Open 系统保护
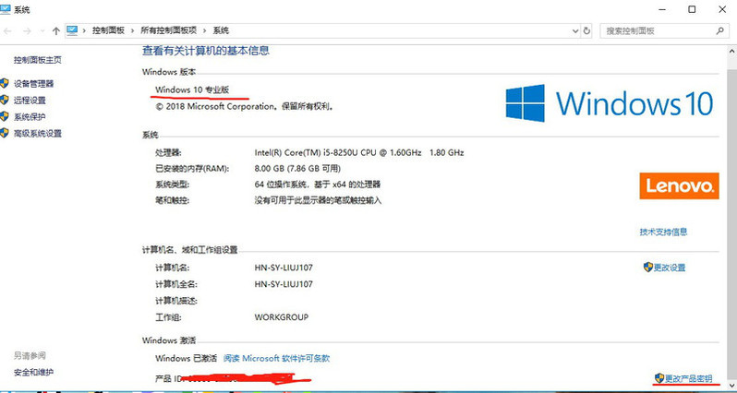 click(30, 116)
